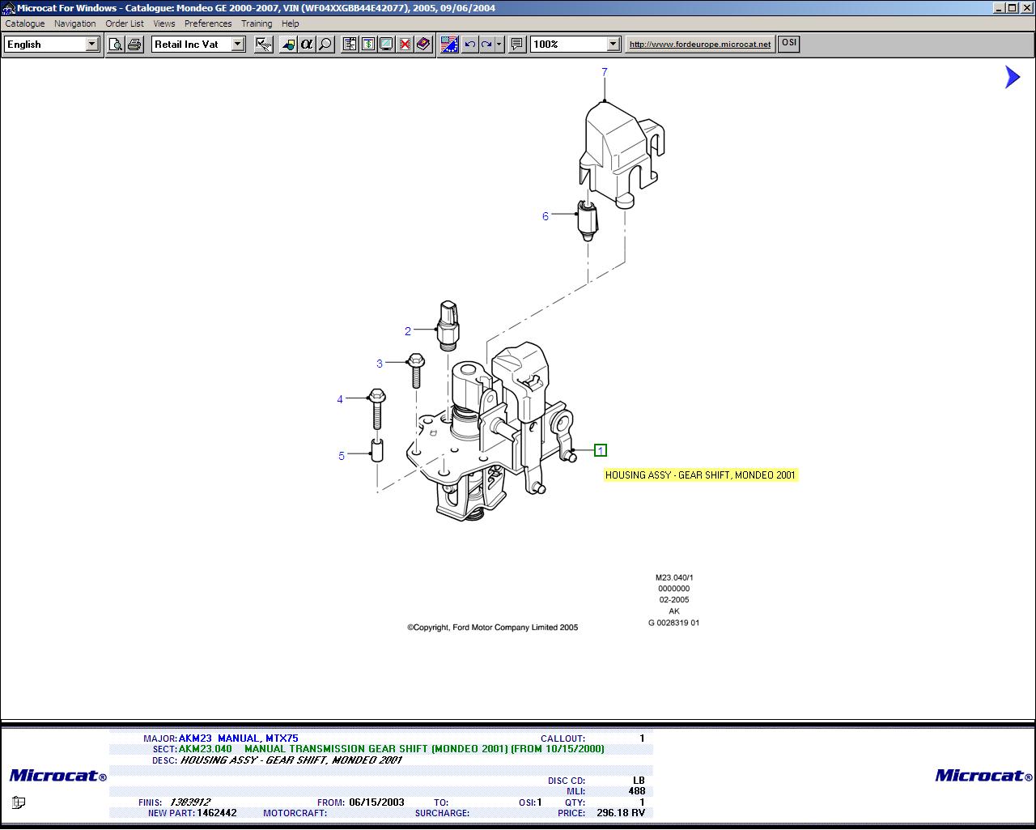Click the red X toolbar icon
This screenshot has height=830, width=1036.
[x=405, y=45]
